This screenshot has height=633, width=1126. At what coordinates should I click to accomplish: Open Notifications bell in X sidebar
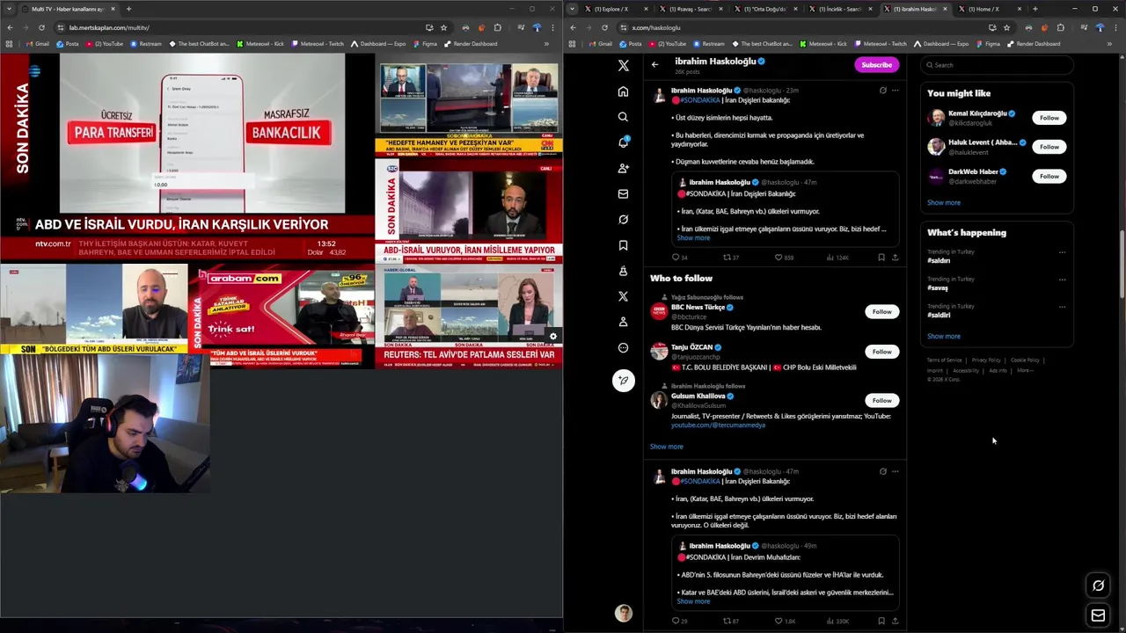click(x=623, y=142)
